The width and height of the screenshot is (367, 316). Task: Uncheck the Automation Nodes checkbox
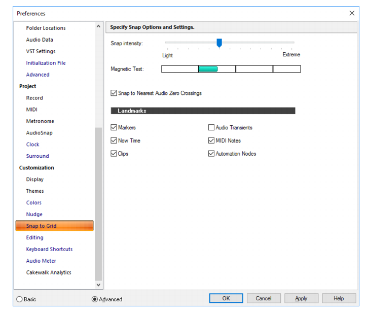[211, 154]
